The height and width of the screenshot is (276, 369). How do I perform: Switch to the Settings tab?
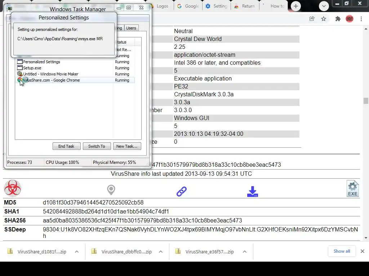click(x=217, y=6)
